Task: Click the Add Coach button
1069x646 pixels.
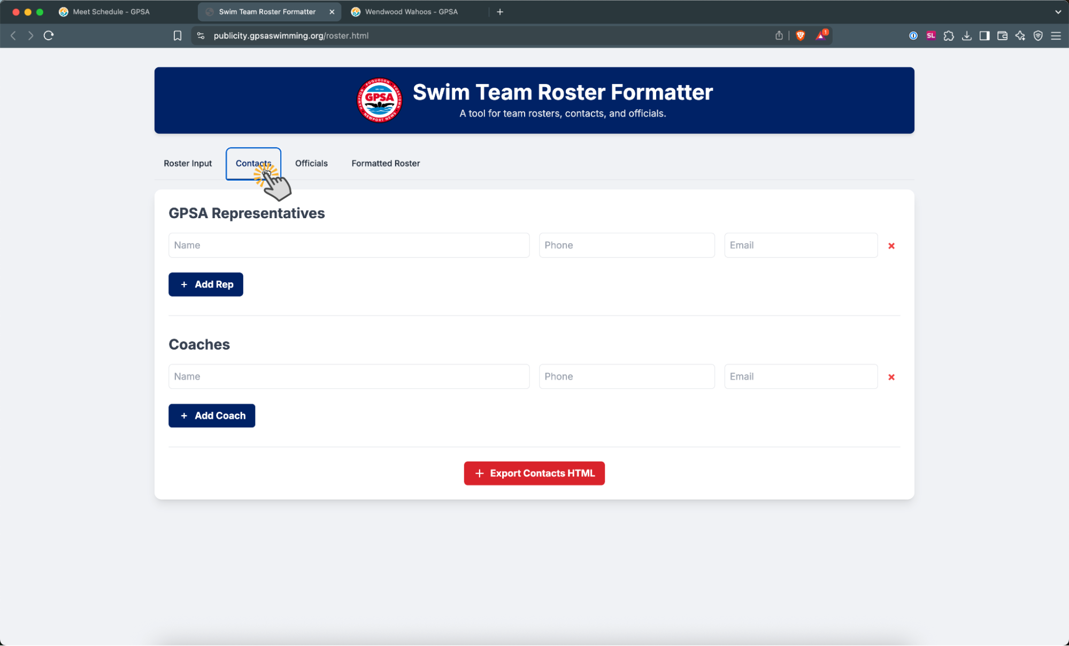Action: click(212, 416)
